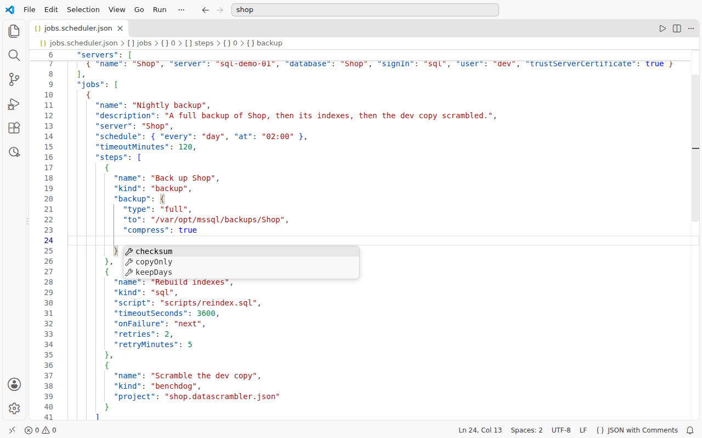This screenshot has width=702, height=438.
Task: Change the file encoding from UTF-8
Action: tap(561, 430)
